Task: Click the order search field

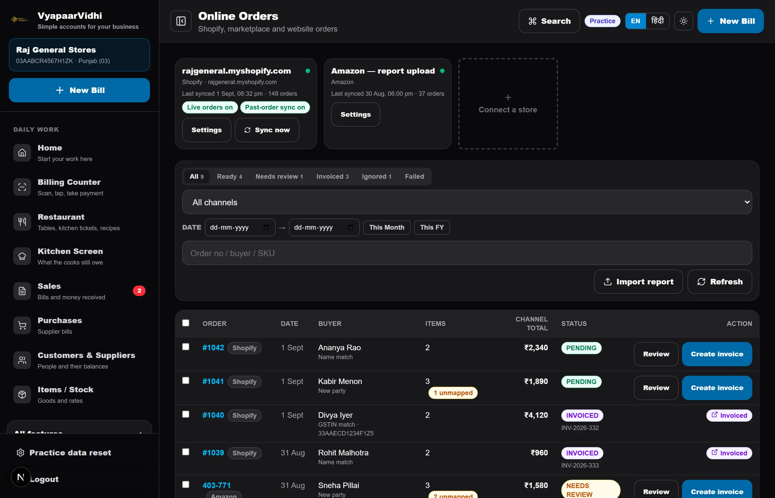Action: [x=467, y=253]
